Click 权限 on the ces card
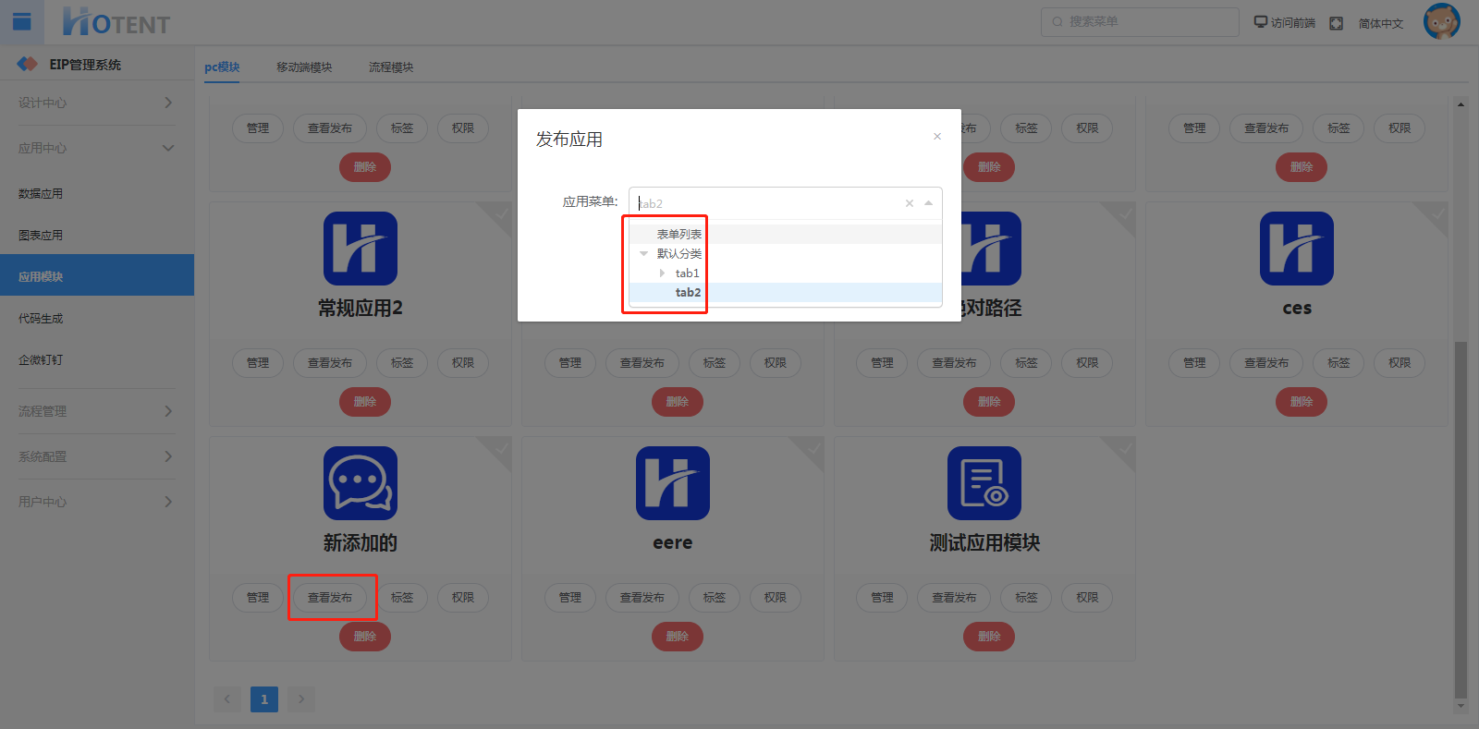 pyautogui.click(x=1400, y=363)
